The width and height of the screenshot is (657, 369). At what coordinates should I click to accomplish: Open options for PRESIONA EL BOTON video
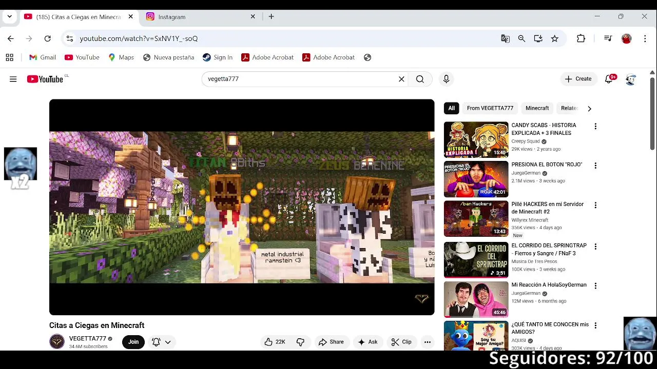pos(595,166)
